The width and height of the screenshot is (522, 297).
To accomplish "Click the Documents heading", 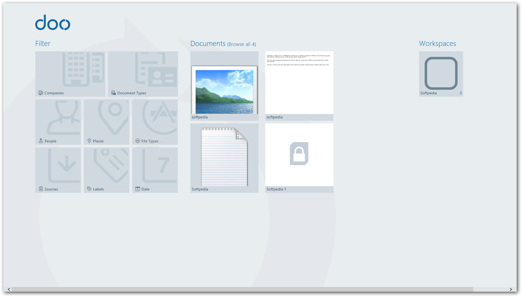I will click(208, 44).
